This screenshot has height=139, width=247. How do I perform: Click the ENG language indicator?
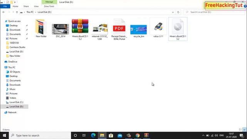pyautogui.click(x=222, y=136)
